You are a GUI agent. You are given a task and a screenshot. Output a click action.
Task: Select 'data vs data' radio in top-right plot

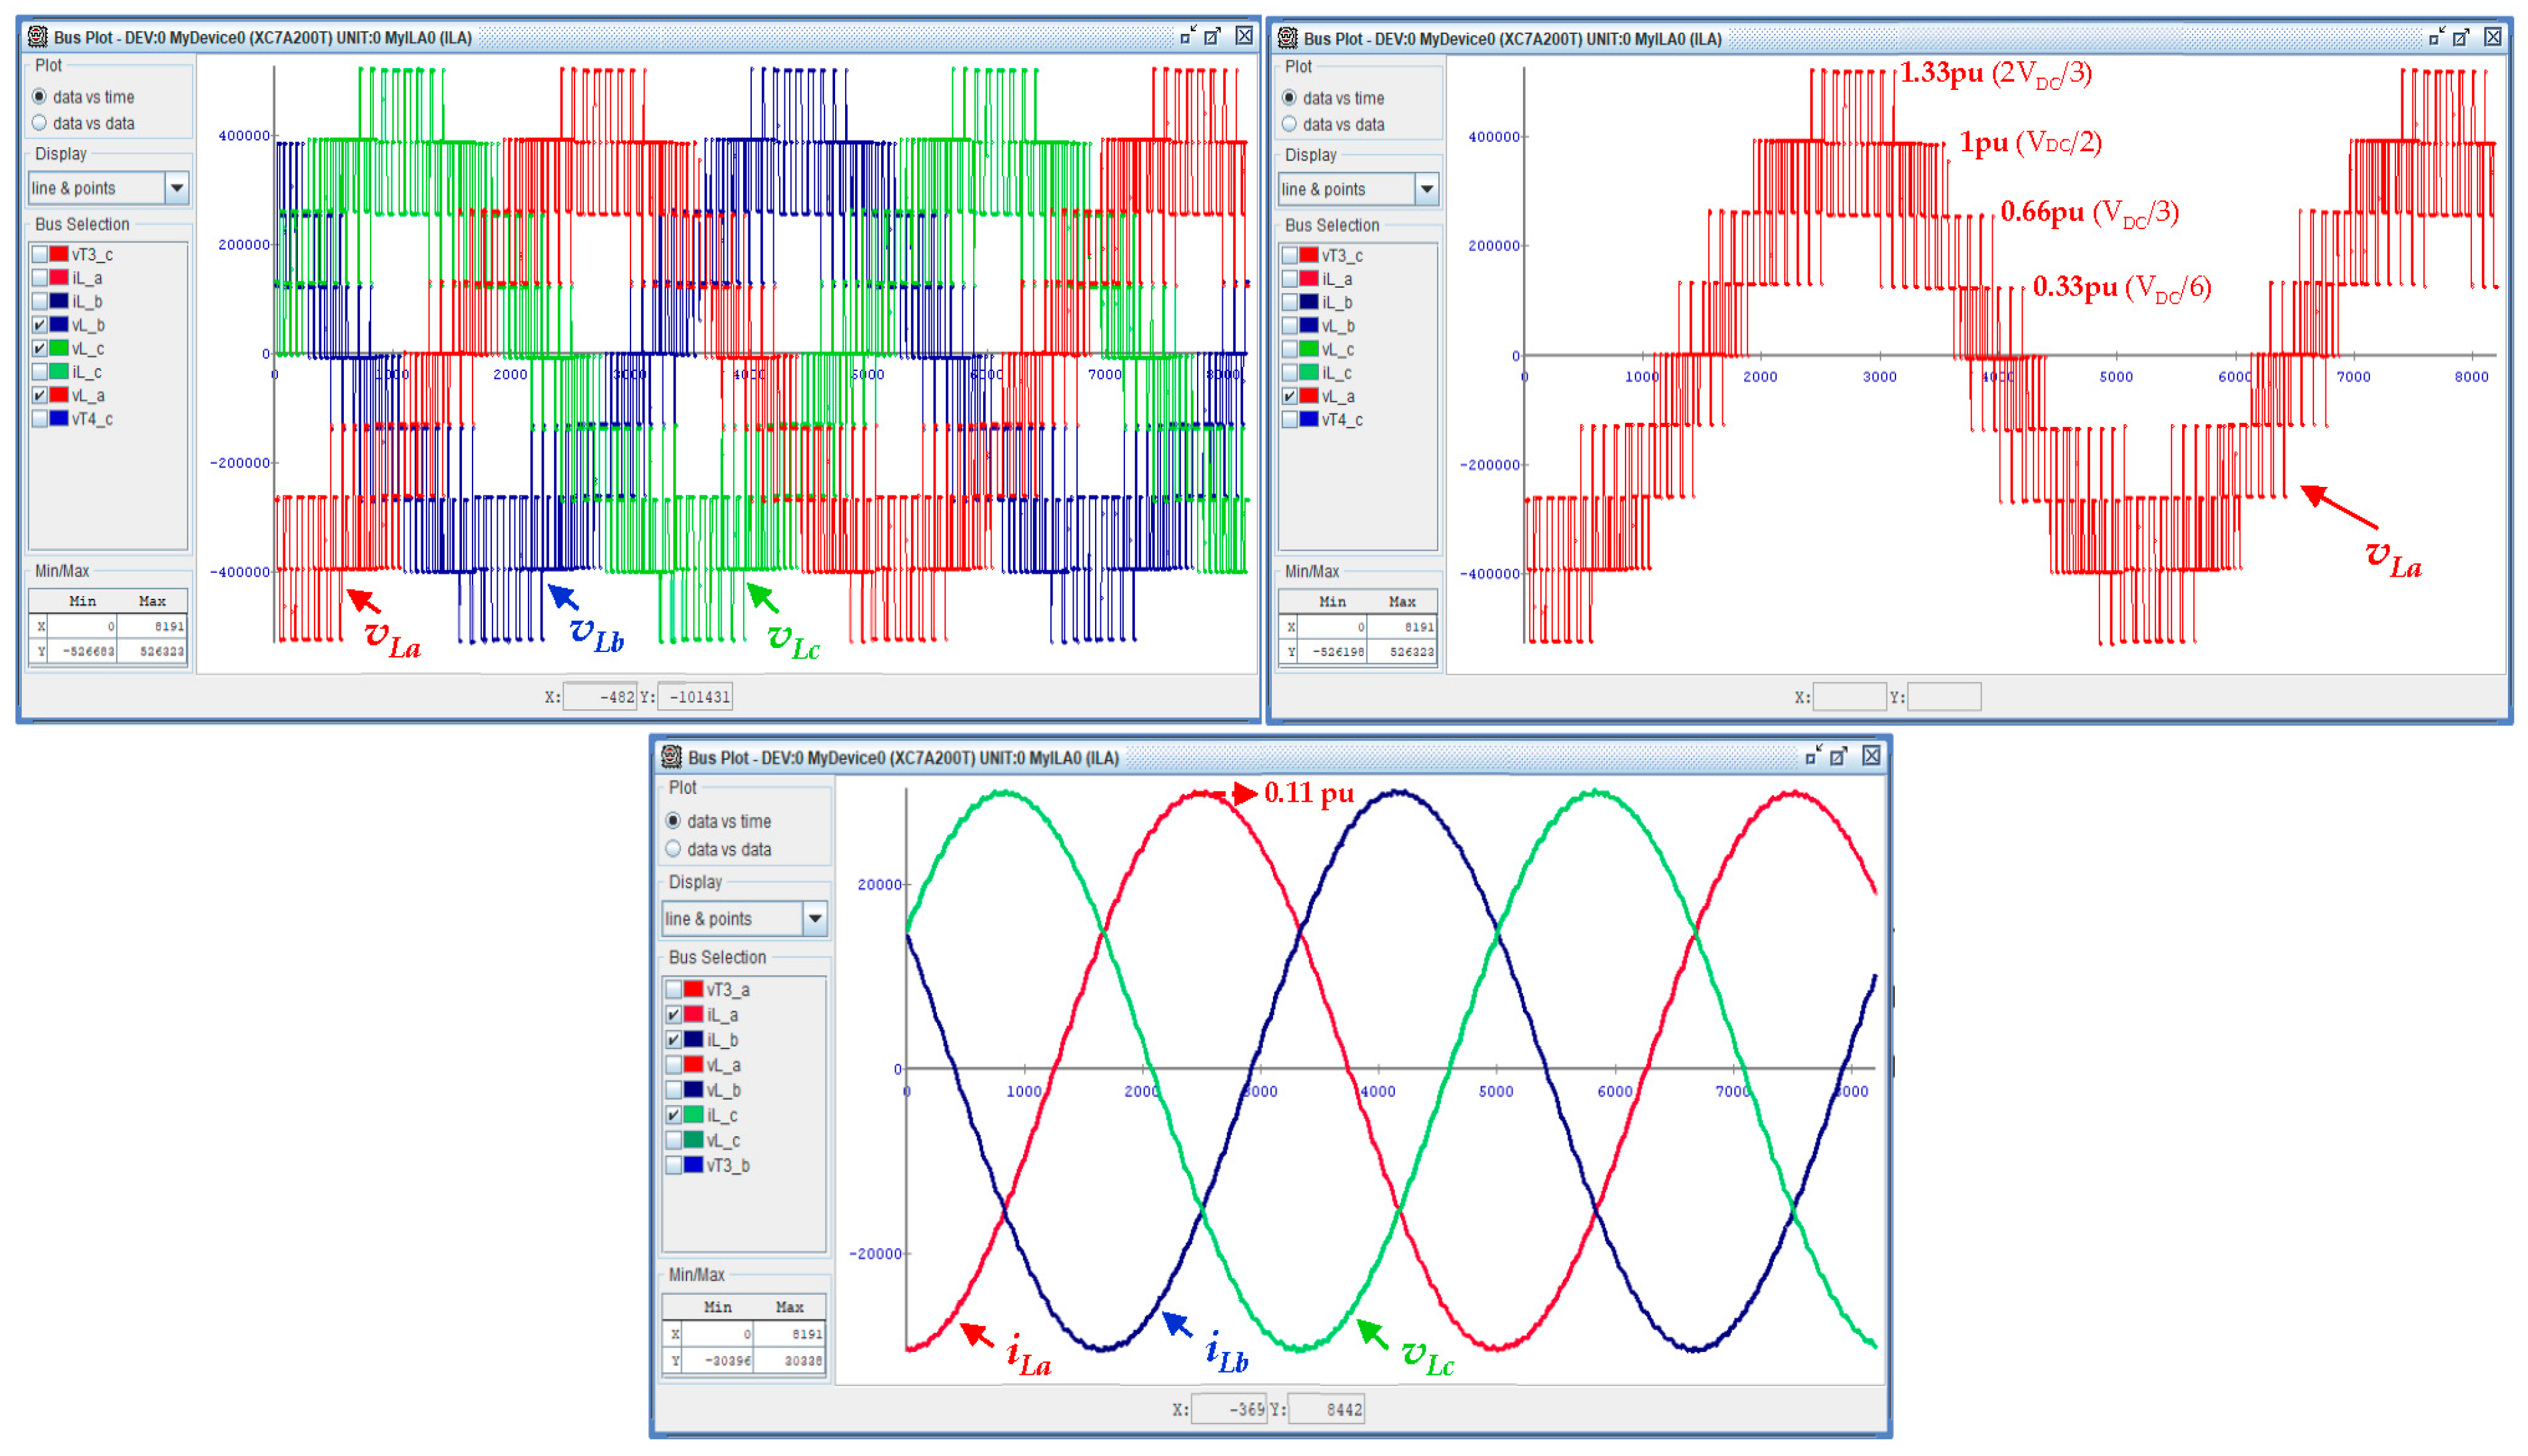[x=1290, y=125]
